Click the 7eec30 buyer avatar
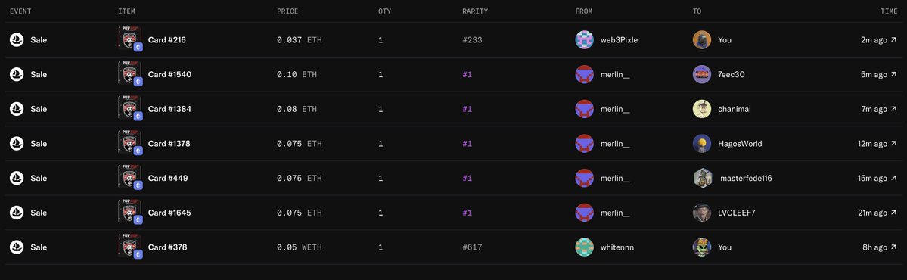 (702, 75)
